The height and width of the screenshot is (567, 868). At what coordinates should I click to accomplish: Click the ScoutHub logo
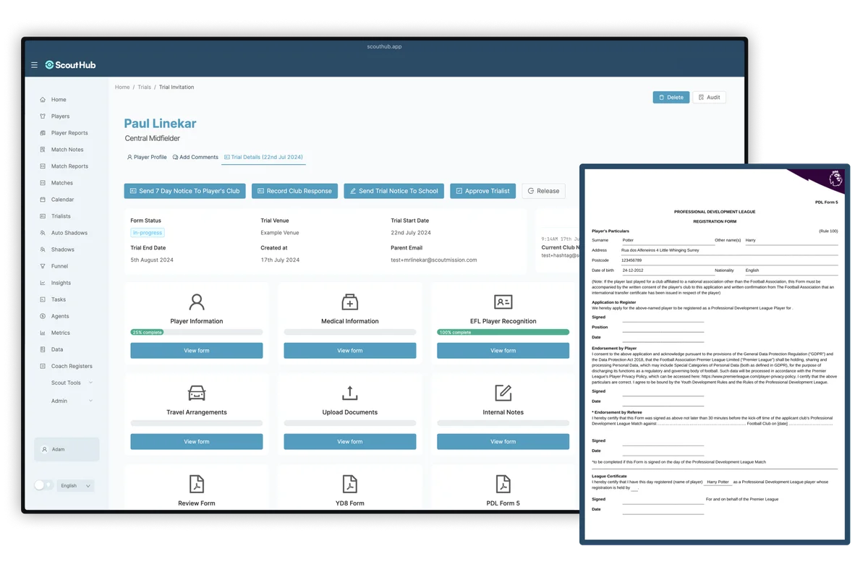point(70,65)
